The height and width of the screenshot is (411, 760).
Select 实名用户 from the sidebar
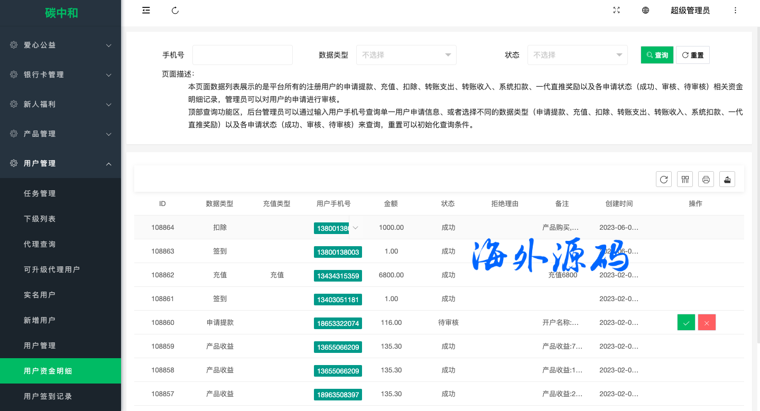tap(40, 295)
